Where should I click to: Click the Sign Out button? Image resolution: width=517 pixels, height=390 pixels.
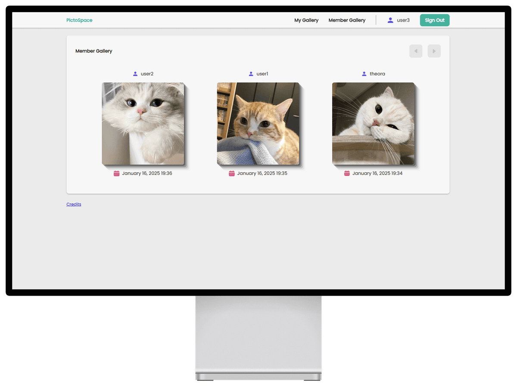[x=434, y=20]
